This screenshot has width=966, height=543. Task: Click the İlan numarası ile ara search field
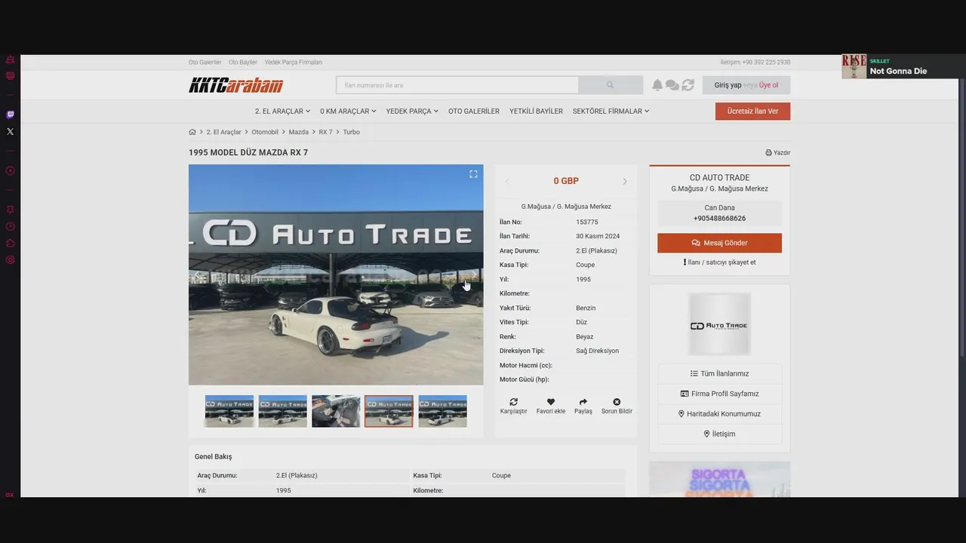pos(457,85)
